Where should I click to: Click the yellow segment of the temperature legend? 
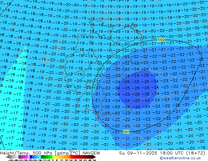pos(53,157)
